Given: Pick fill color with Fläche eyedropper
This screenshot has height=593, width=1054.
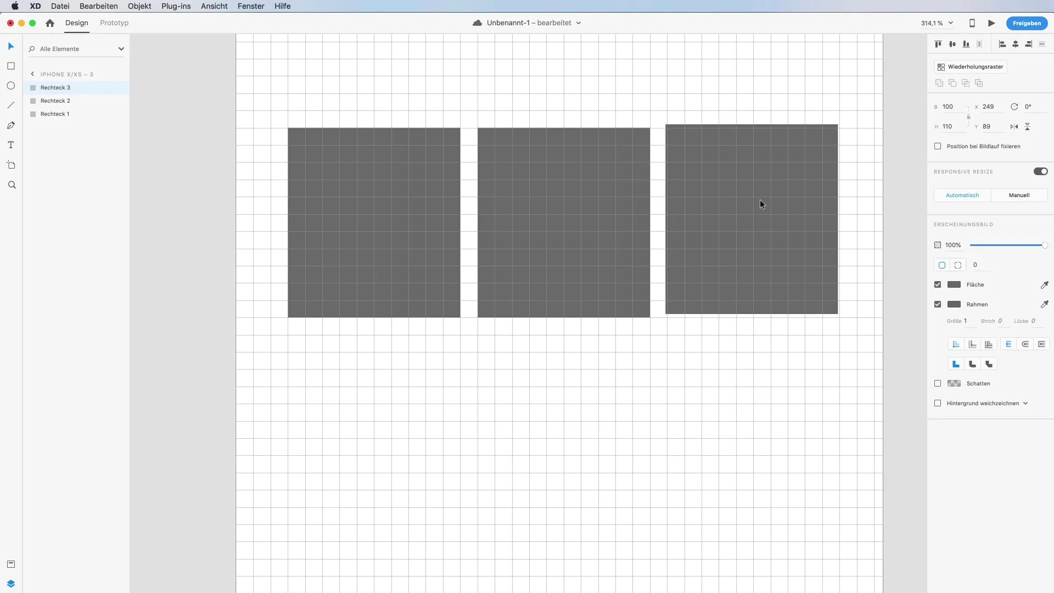Looking at the screenshot, I should click(1044, 284).
